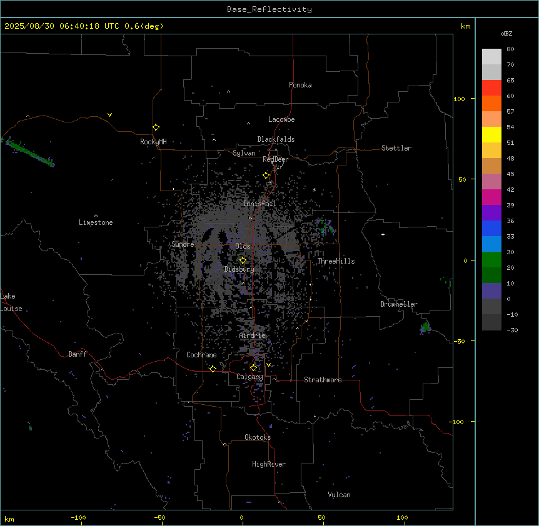539x526 pixels.
Task: Click the -30 value on dBZ scale
Action: [x=512, y=330]
